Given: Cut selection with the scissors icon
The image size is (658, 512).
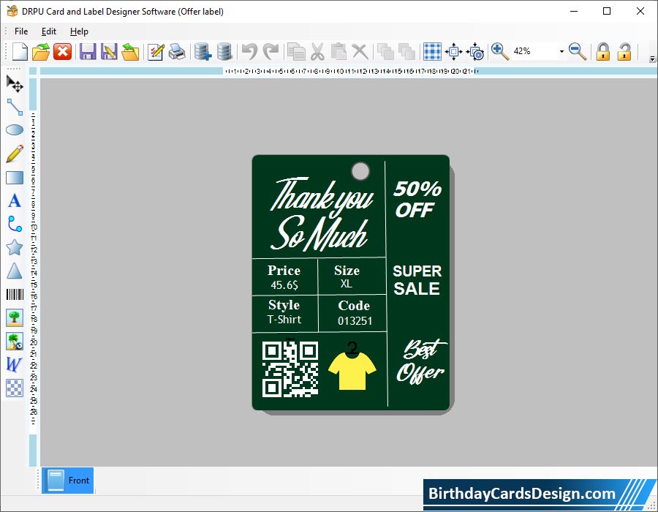Looking at the screenshot, I should [318, 52].
